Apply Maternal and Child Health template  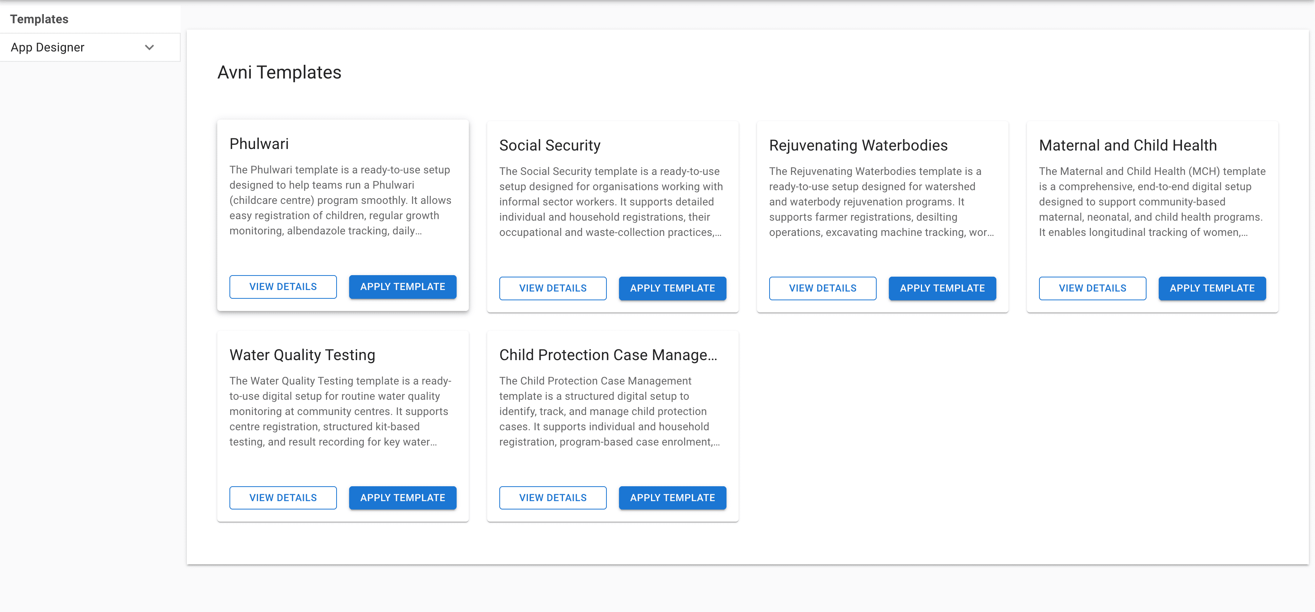(1212, 288)
